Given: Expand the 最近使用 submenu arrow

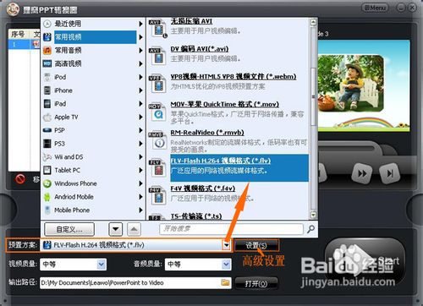Looking at the screenshot, I should click(x=140, y=24).
